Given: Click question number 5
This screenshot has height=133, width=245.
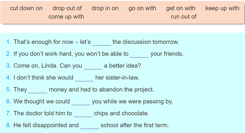Looking at the screenshot, I should pos(9,90).
